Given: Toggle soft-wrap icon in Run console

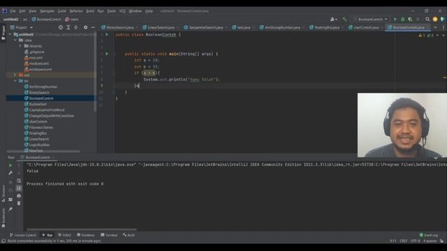Looking at the screenshot, I should tap(19, 181).
